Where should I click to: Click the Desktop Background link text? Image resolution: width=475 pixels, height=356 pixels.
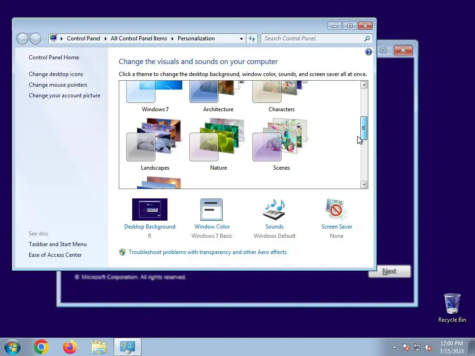tap(150, 226)
